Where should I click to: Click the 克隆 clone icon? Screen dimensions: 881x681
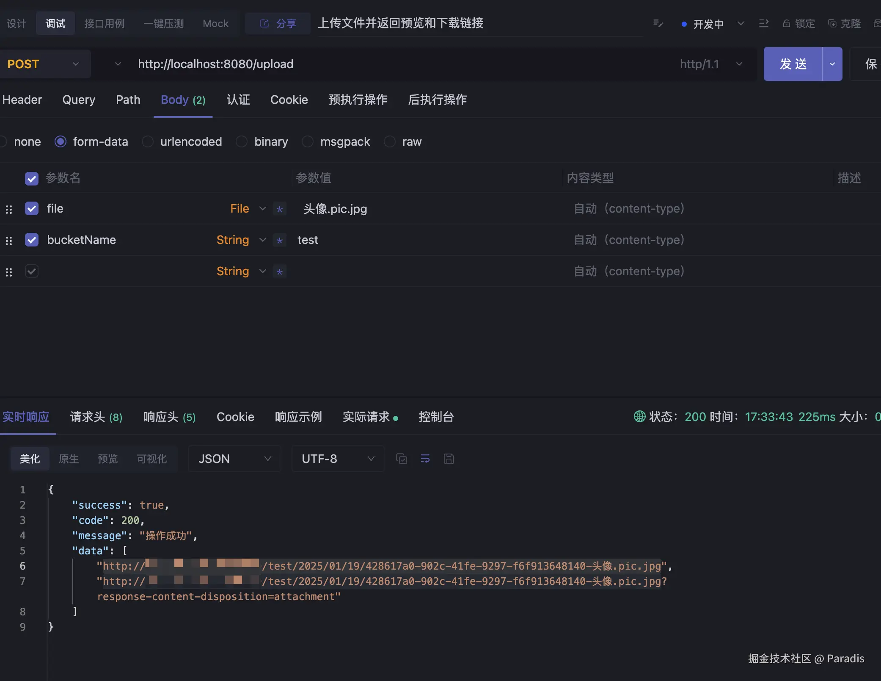point(831,23)
